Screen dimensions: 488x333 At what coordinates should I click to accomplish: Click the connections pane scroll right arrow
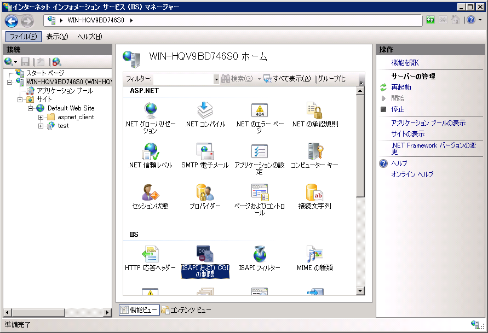pyautogui.click(x=107, y=313)
